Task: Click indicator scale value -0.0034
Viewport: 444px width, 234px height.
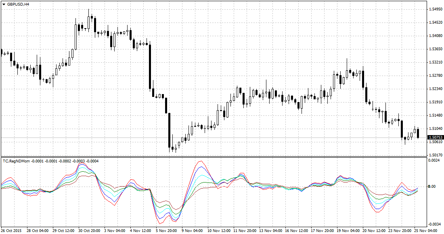Action: tap(434, 224)
